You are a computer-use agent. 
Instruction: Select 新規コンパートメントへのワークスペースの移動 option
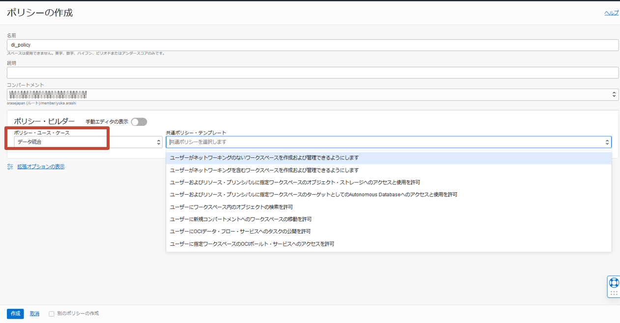(x=240, y=219)
